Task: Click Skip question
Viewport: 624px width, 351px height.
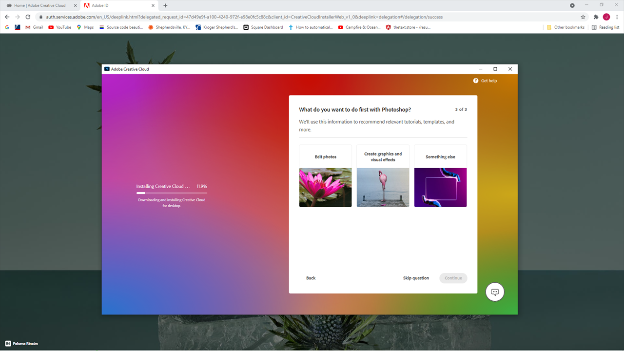Action: click(416, 278)
